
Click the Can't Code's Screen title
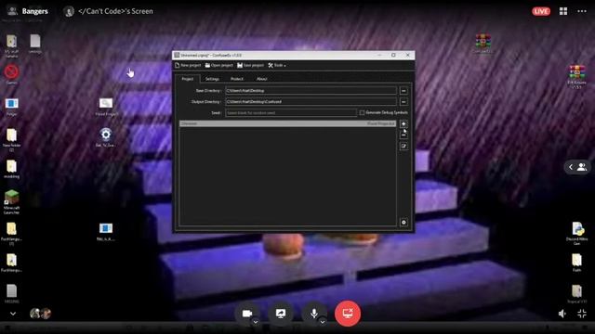tap(115, 11)
